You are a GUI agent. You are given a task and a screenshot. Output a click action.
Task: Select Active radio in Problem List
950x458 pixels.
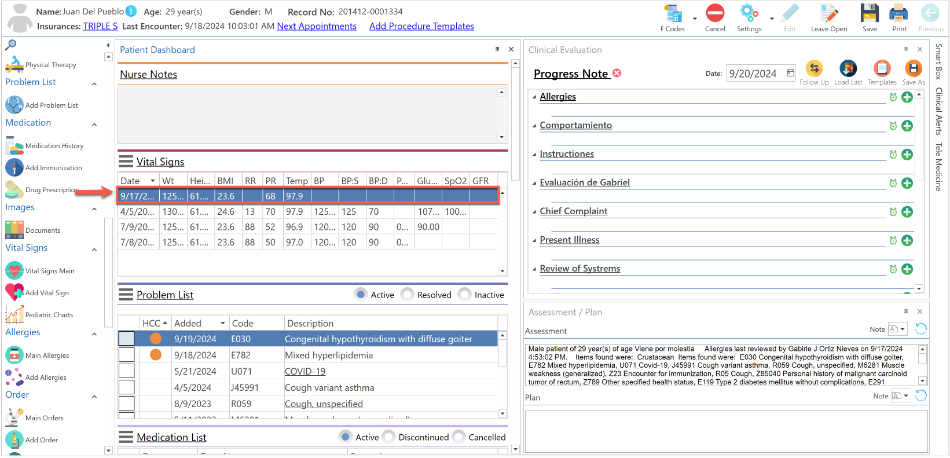(361, 295)
